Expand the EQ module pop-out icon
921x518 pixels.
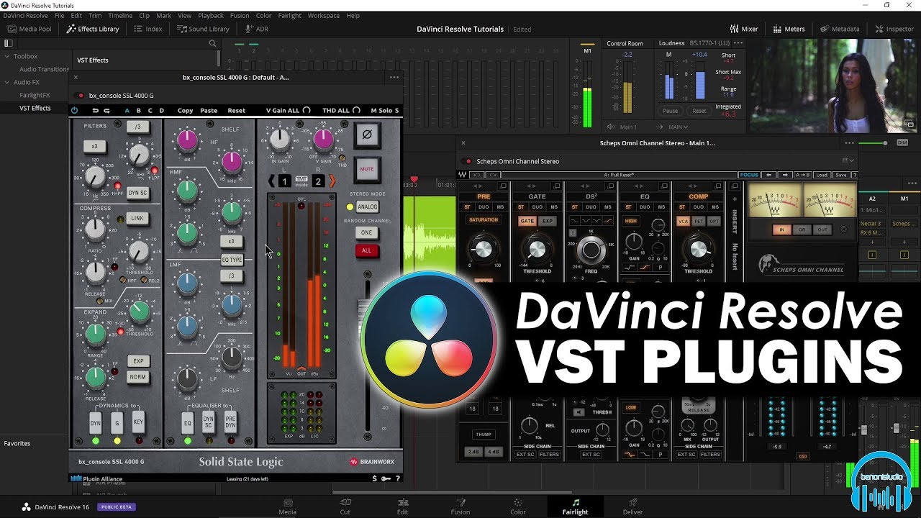(663, 186)
